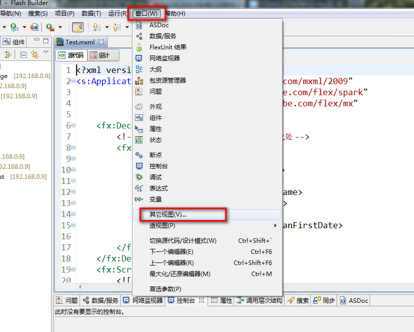Open the 大纲 outline view menu entry
The image size is (414, 332).
click(208, 70)
